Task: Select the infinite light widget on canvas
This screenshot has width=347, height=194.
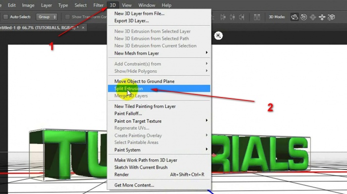Action: (218, 36)
